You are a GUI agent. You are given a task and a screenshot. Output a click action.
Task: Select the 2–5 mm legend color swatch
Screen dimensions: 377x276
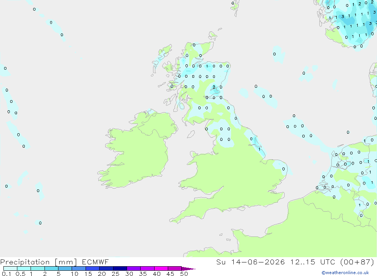coord(51,268)
